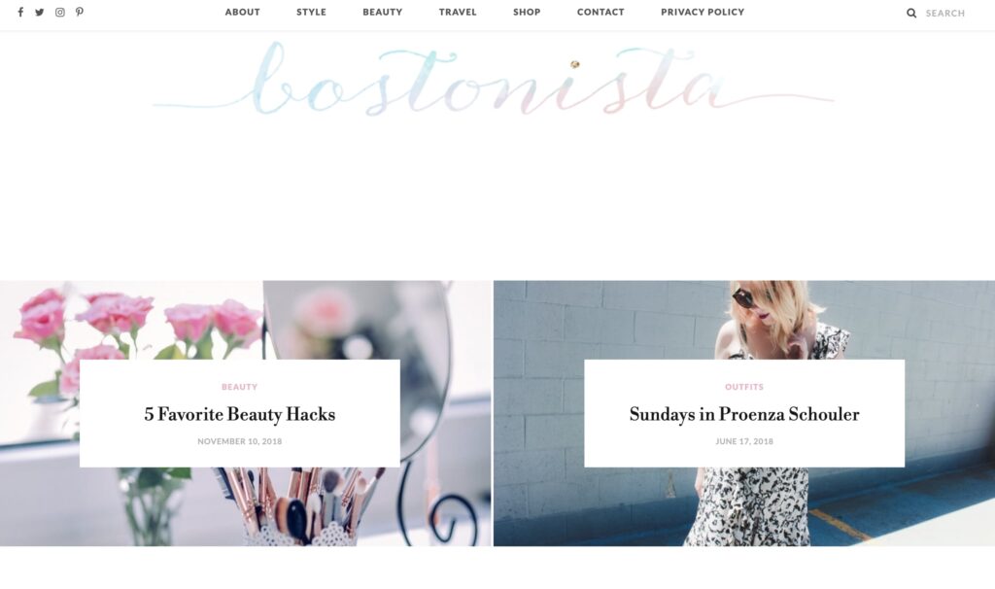
Task: Select the pink Outfits category label
Action: click(x=744, y=387)
